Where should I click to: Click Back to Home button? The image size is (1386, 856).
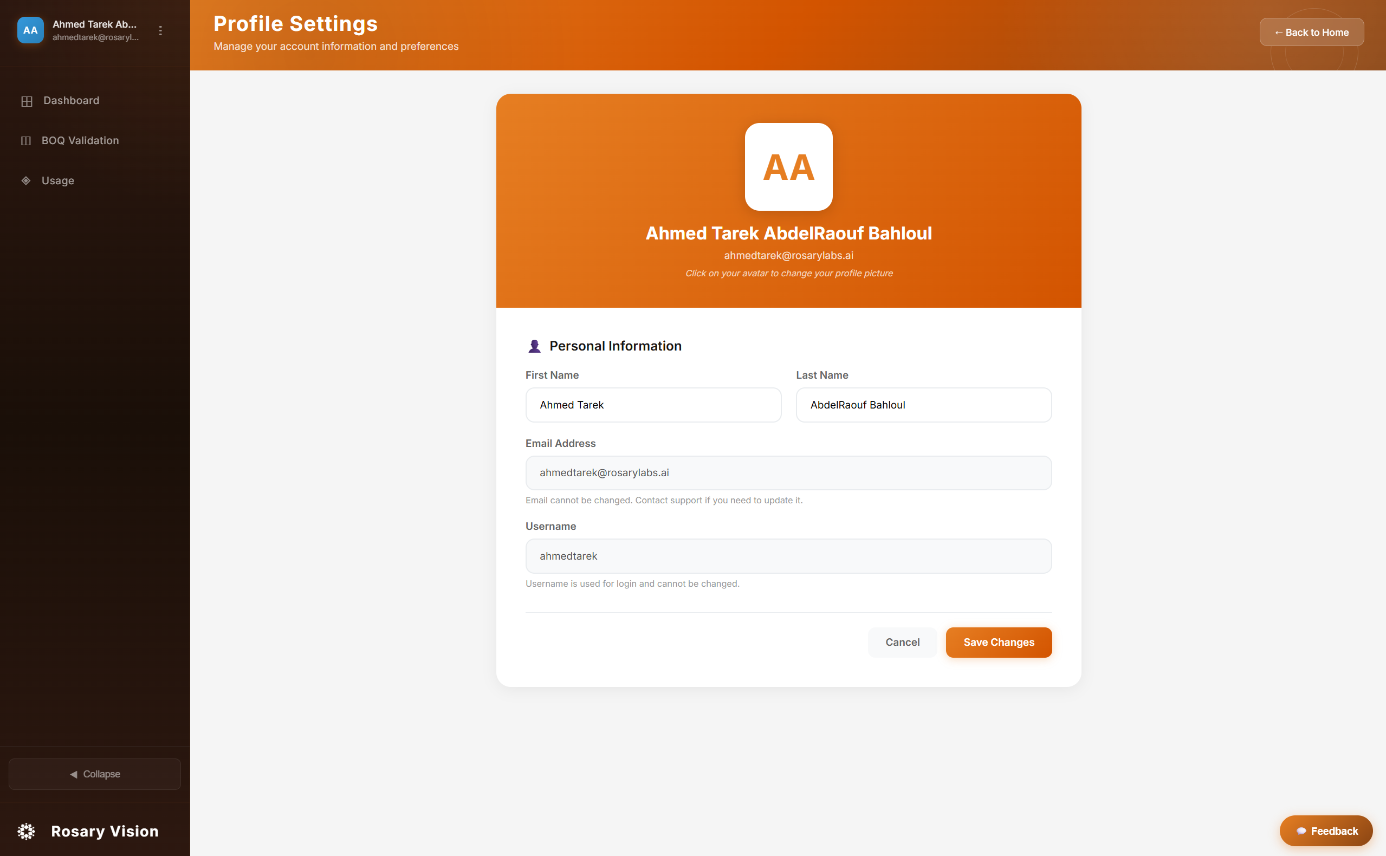1311,33
